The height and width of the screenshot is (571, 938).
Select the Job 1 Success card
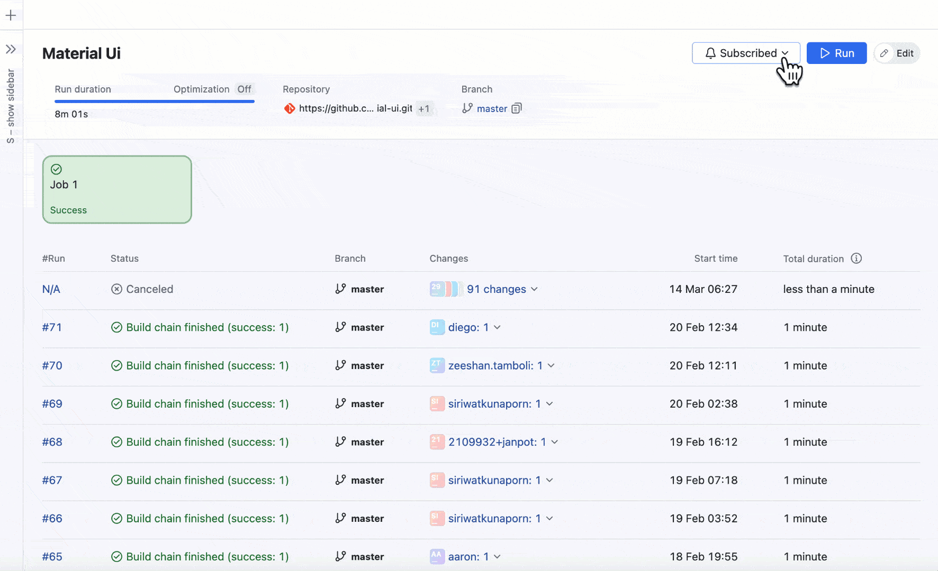[x=117, y=189]
